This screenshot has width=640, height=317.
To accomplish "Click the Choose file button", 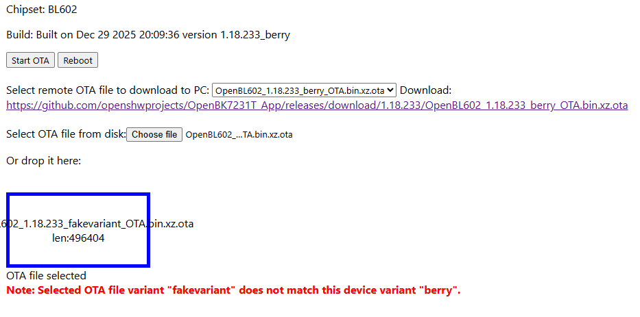I will pyautogui.click(x=154, y=135).
